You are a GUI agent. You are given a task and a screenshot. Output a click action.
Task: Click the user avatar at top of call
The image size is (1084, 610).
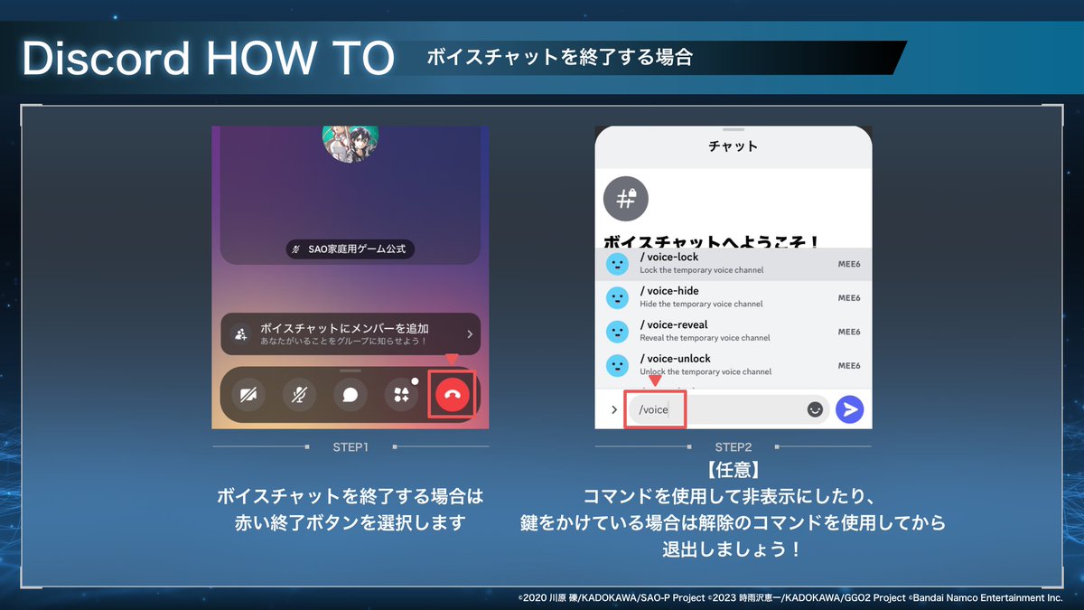point(350,144)
